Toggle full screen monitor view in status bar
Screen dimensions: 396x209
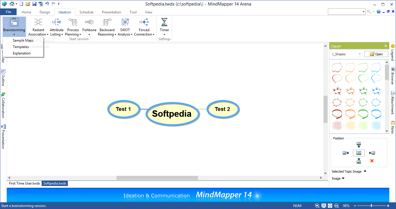point(323,206)
